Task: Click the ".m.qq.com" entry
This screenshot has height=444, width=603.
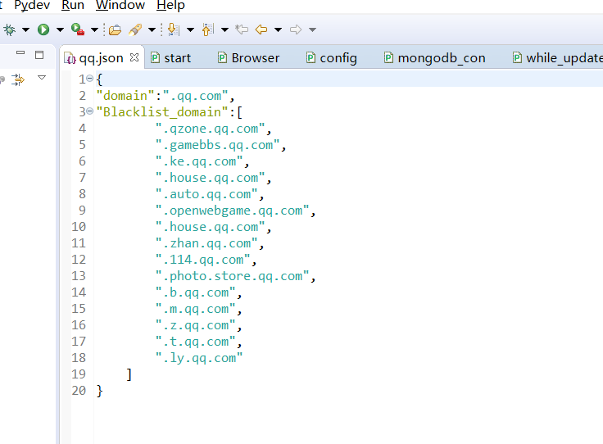Action: point(196,309)
